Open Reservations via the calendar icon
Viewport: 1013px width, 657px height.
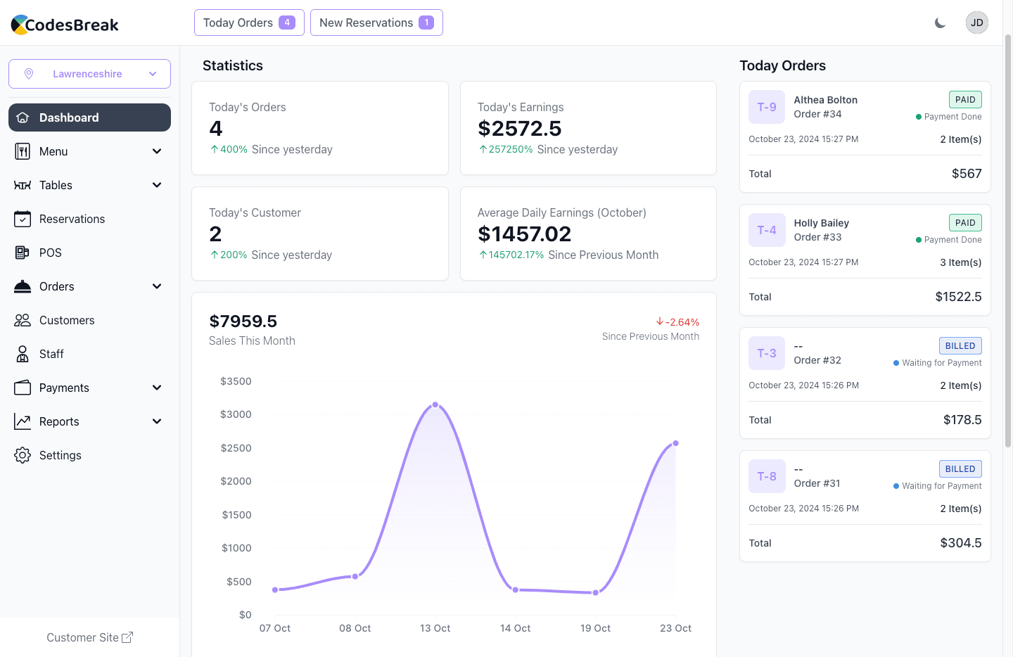pyautogui.click(x=23, y=219)
